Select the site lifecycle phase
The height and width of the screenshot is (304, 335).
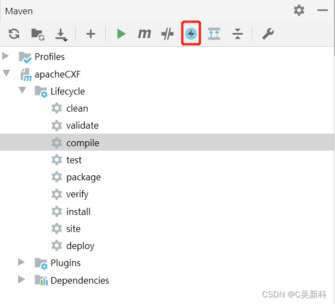pos(73,229)
